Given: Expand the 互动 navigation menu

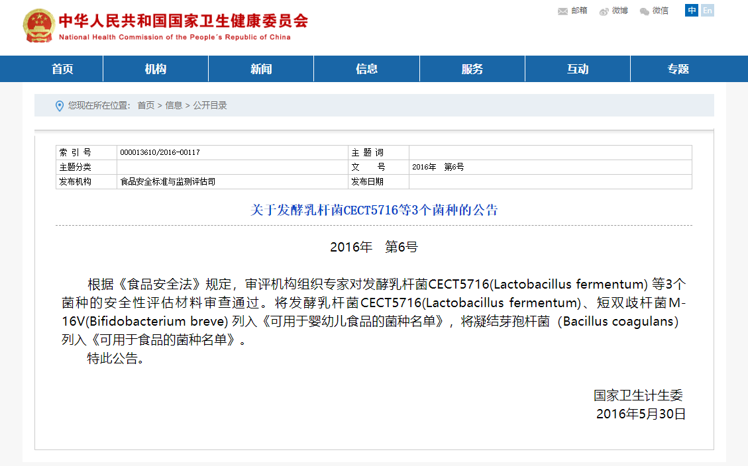Looking at the screenshot, I should point(578,70).
